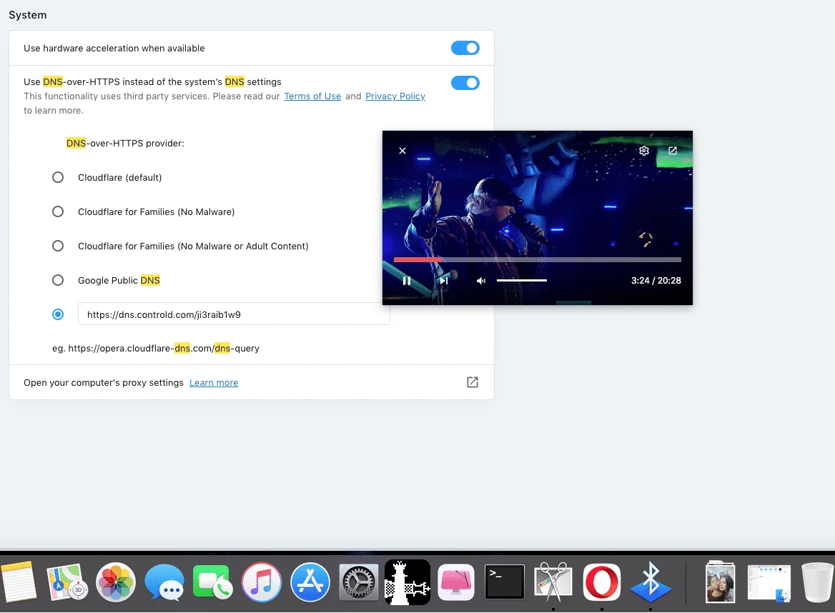Open Trash from the Dock
The image size is (835, 613).
[817, 582]
